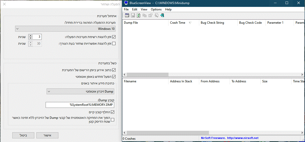Screen dimensions: 305x142
Task: Enable זמן להצגת אפשרויות שחזור בעת הצורך checkbox
Action: tap(114, 44)
